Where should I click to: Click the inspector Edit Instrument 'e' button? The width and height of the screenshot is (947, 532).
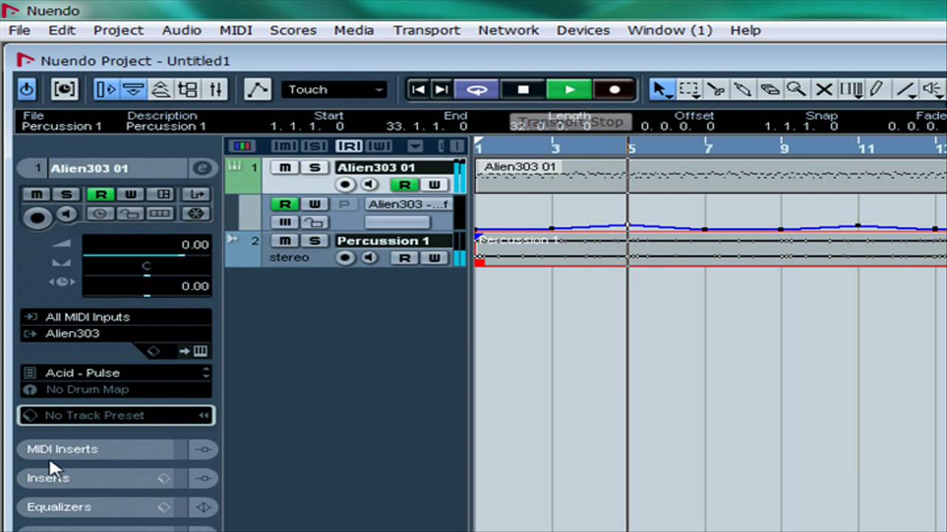click(x=201, y=168)
